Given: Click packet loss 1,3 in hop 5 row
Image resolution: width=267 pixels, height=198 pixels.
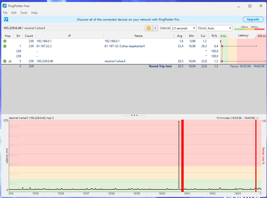Looking at the screenshot, I should pyautogui.click(x=216, y=61).
